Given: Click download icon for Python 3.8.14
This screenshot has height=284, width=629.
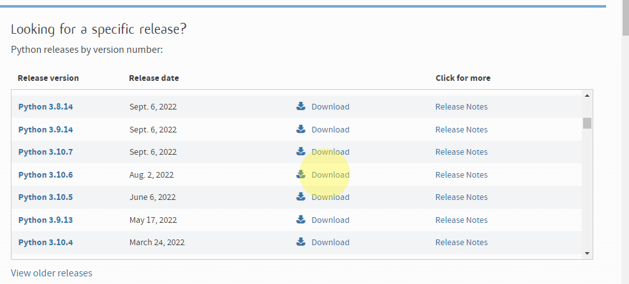Looking at the screenshot, I should [x=301, y=106].
